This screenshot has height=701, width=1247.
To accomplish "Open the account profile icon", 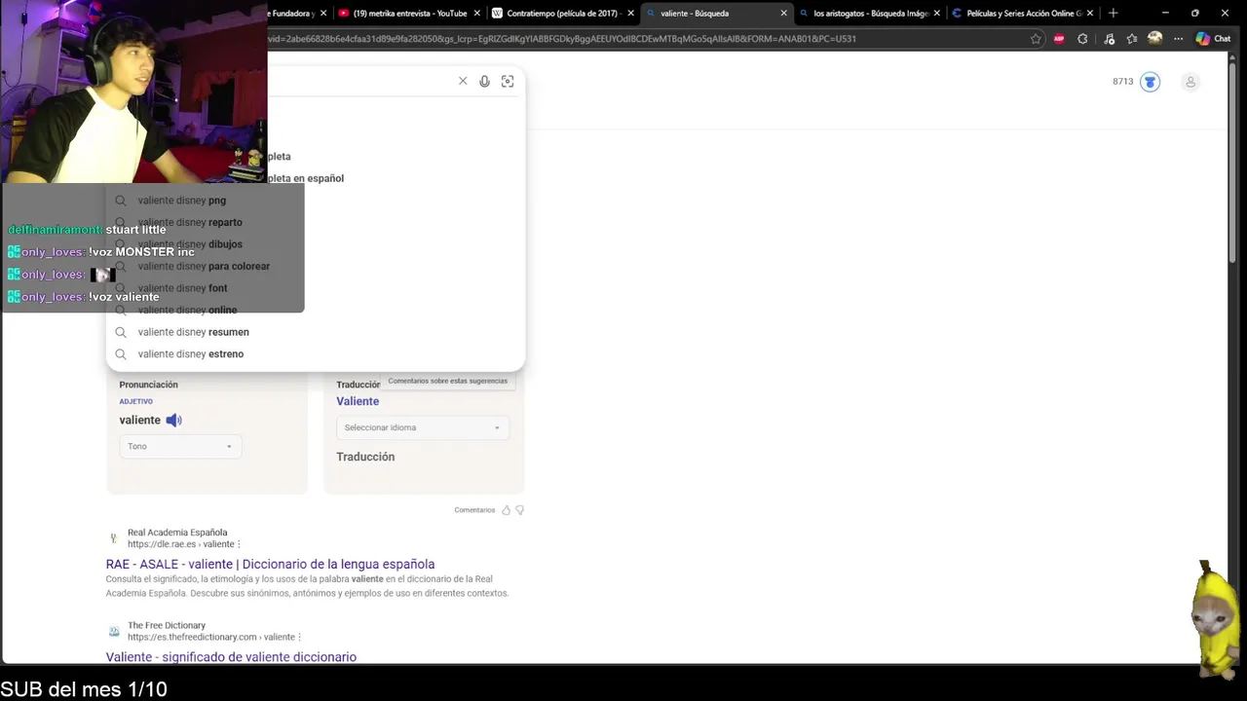I will point(1190,82).
